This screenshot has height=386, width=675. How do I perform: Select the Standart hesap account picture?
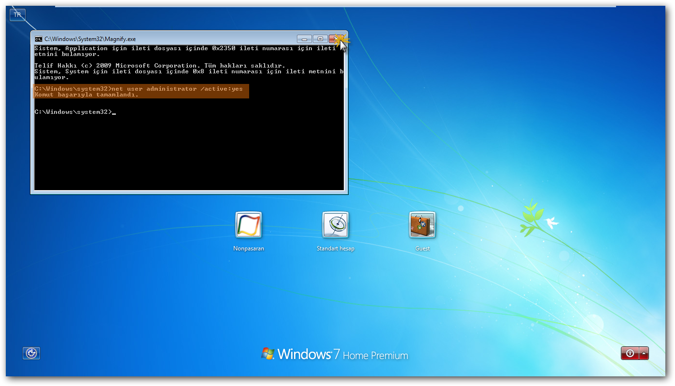tap(336, 225)
